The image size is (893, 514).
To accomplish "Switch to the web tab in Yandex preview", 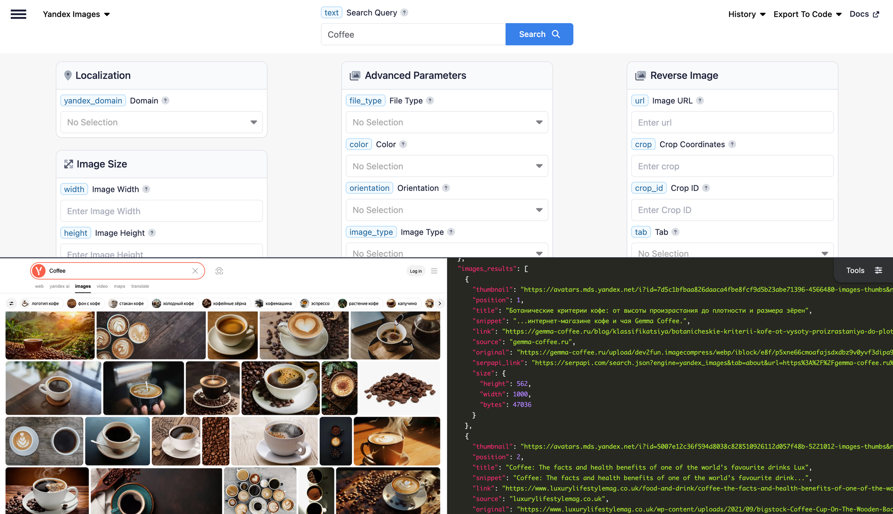I will (x=39, y=286).
